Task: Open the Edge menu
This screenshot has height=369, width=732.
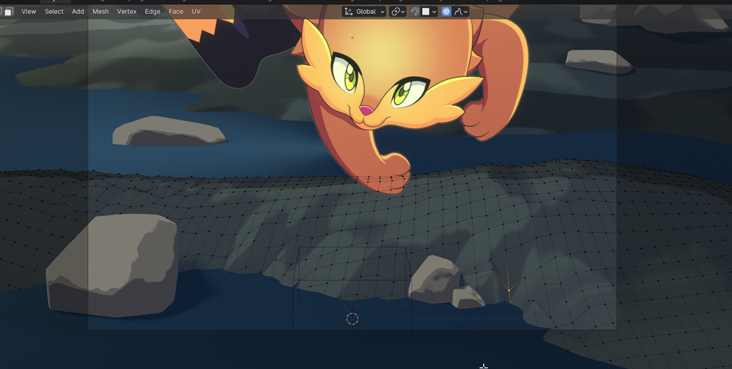Action: (x=152, y=11)
